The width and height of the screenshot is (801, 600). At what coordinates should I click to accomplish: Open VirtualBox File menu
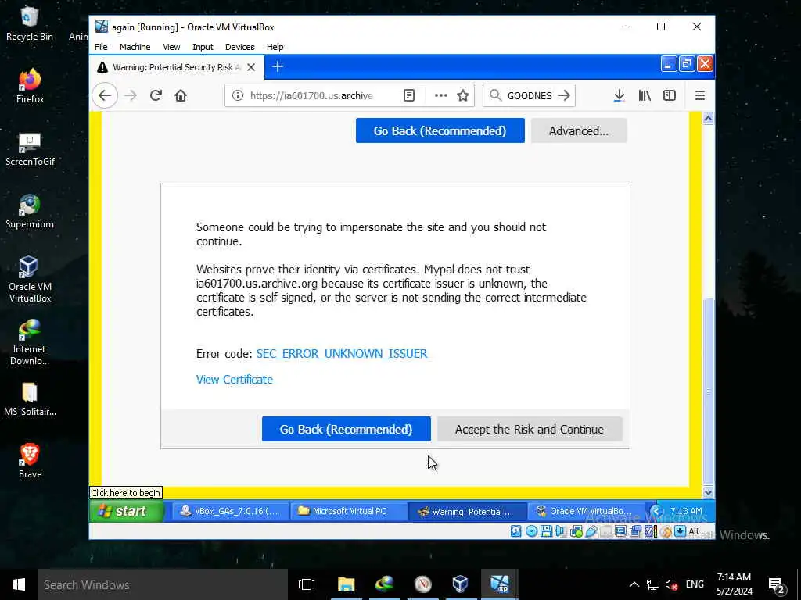click(x=101, y=47)
